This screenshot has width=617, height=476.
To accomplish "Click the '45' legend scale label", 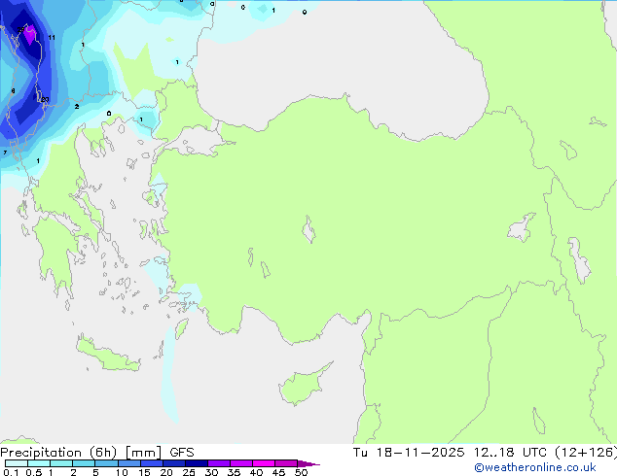I will tap(278, 472).
